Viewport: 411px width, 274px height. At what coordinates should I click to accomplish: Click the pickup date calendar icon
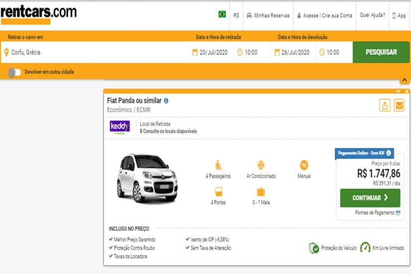tap(195, 52)
